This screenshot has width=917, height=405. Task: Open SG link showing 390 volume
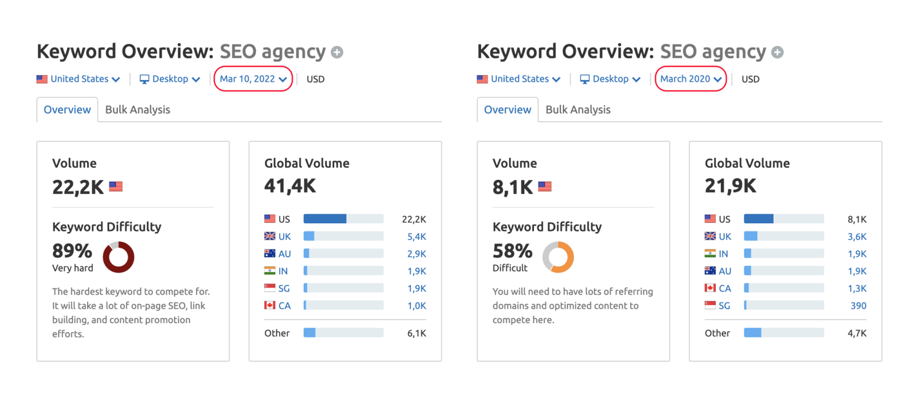click(x=724, y=306)
